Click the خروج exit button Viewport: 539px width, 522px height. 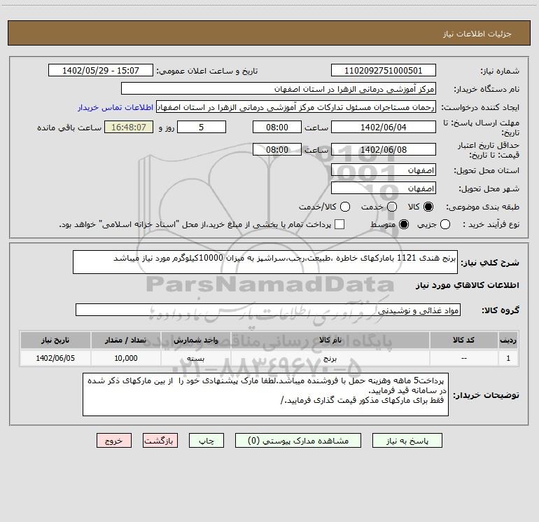click(114, 441)
